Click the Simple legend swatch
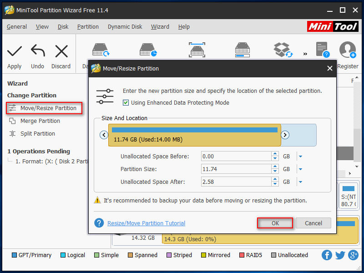This screenshot has height=273, width=364. pyautogui.click(x=97, y=255)
